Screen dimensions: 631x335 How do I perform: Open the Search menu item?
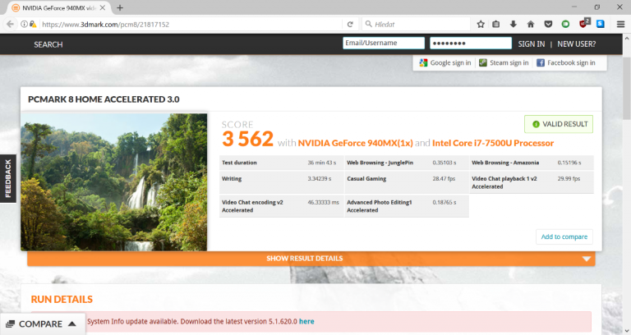(x=48, y=44)
